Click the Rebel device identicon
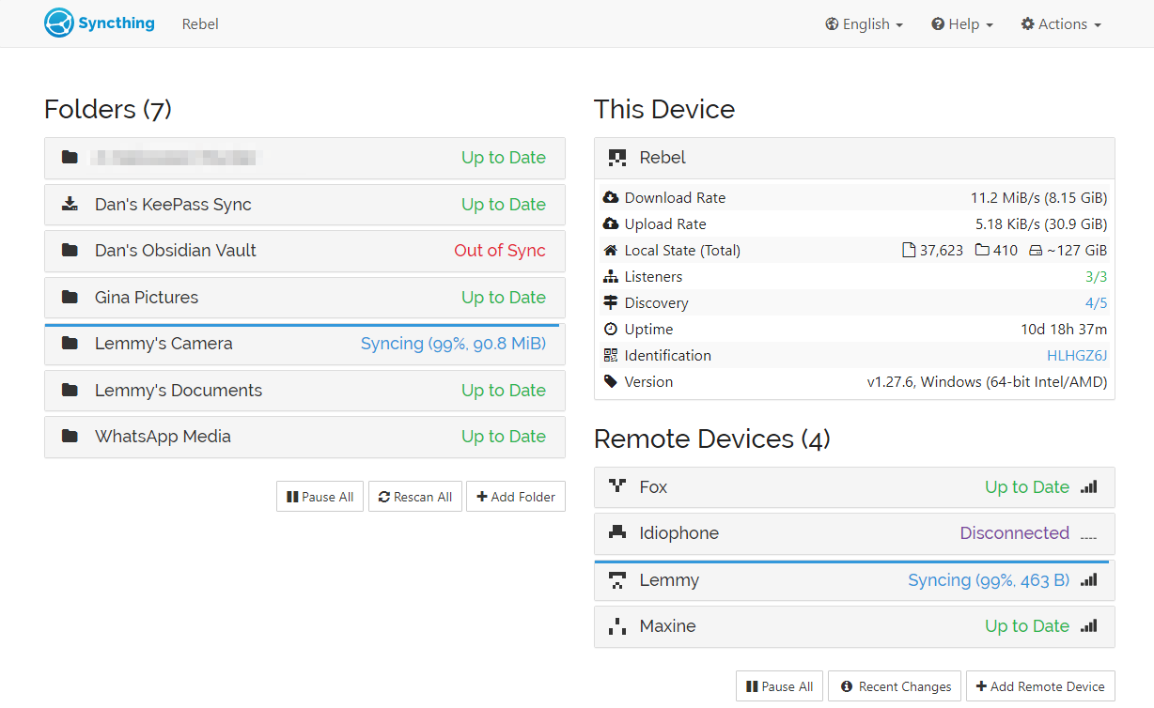This screenshot has width=1154, height=708. [616, 158]
